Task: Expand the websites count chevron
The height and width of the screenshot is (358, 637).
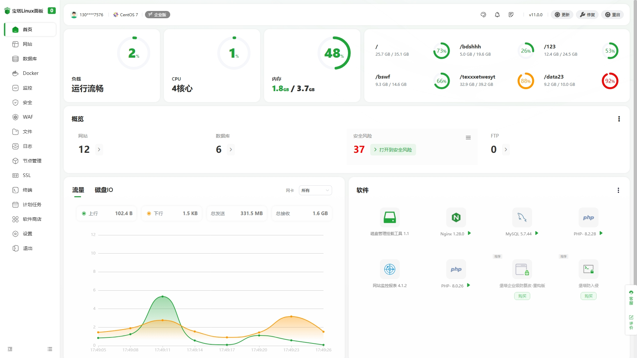Action: [99, 149]
